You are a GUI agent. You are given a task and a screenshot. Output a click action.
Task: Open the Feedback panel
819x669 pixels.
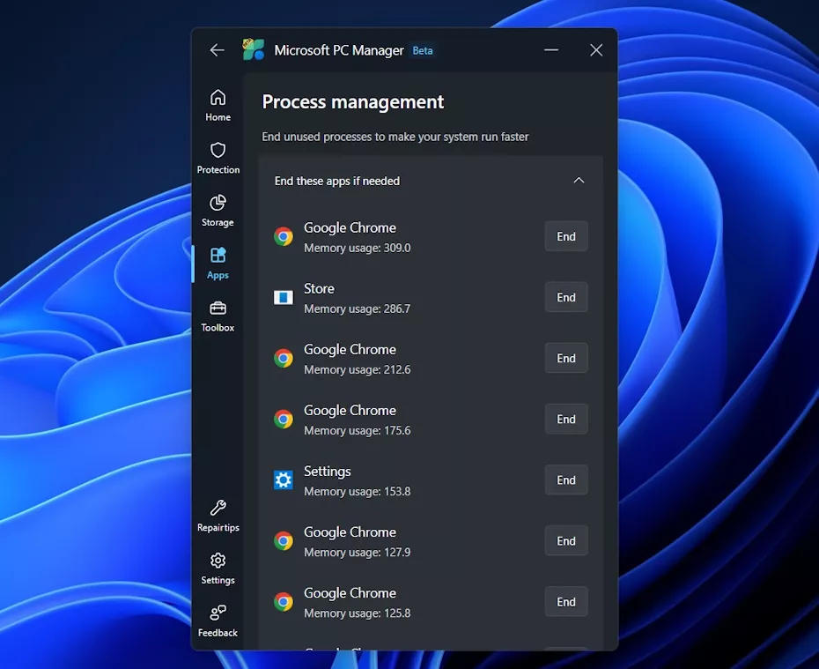[218, 620]
